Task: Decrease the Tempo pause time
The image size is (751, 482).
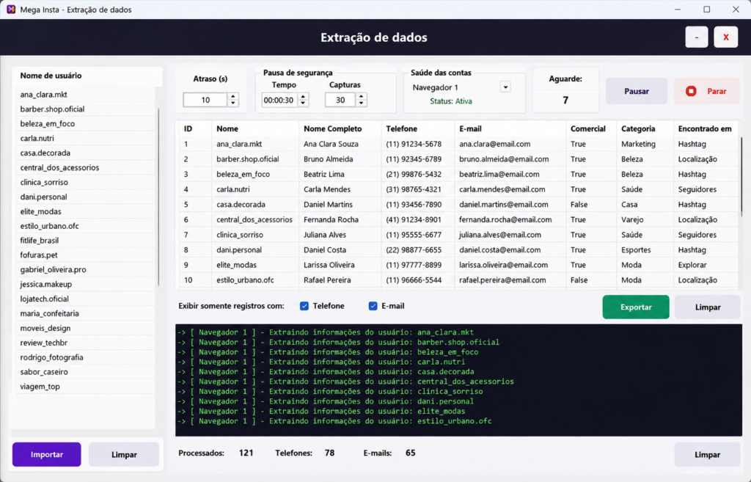Action: 303,103
